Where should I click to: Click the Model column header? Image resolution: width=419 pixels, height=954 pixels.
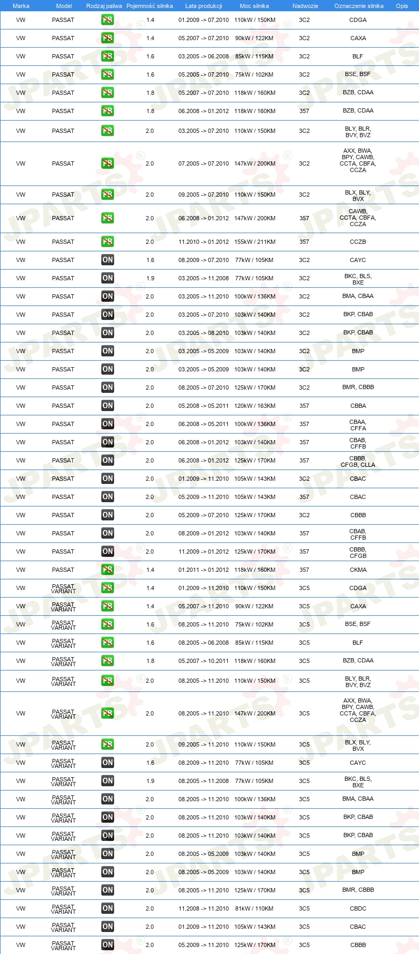[64, 6]
